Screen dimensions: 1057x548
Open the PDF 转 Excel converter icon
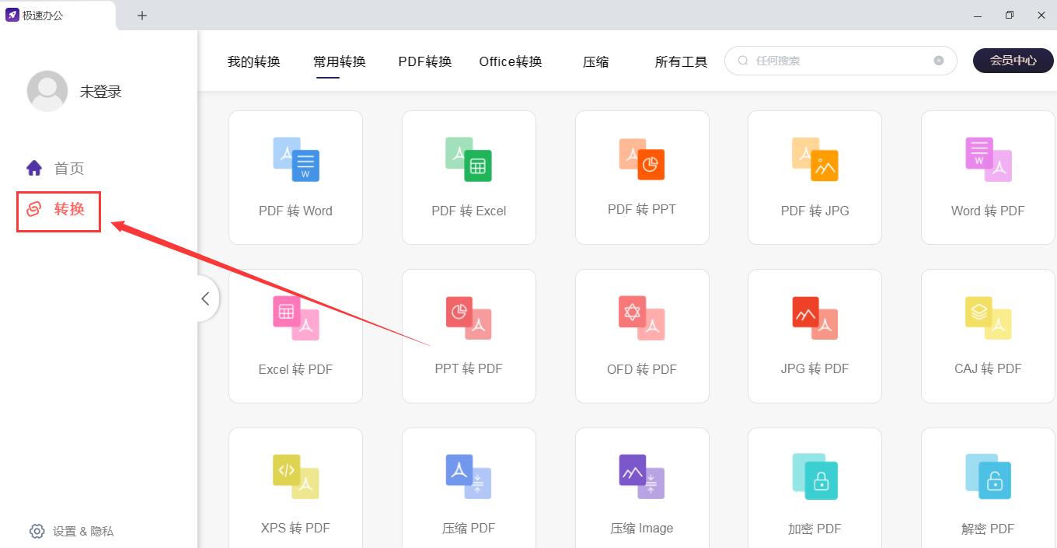point(469,159)
